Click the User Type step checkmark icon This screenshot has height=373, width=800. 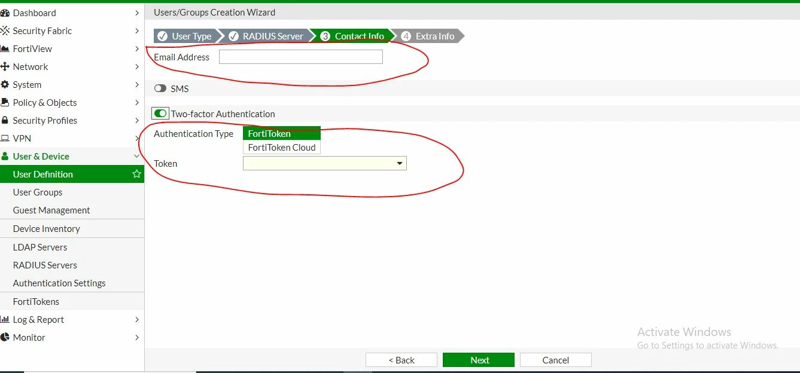coord(162,36)
